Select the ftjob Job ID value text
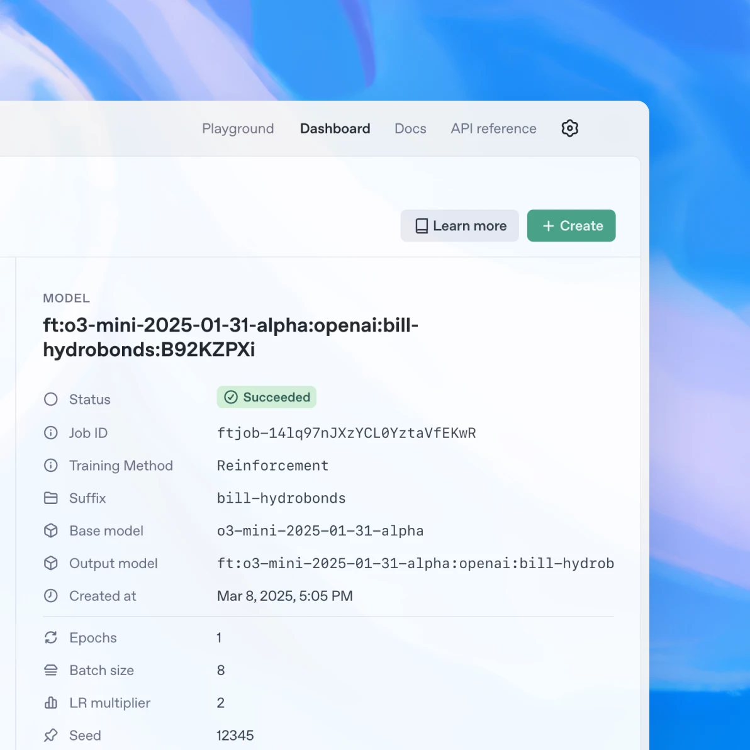The height and width of the screenshot is (750, 750). click(x=347, y=433)
